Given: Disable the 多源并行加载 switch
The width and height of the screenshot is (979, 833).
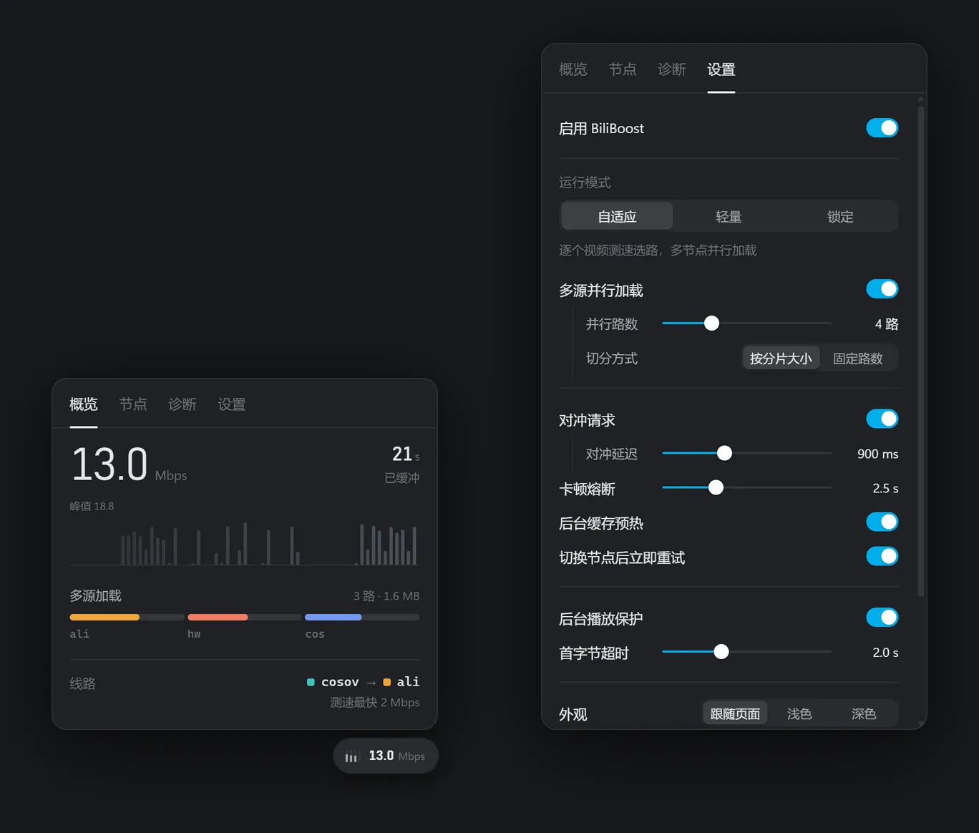Looking at the screenshot, I should click(882, 289).
